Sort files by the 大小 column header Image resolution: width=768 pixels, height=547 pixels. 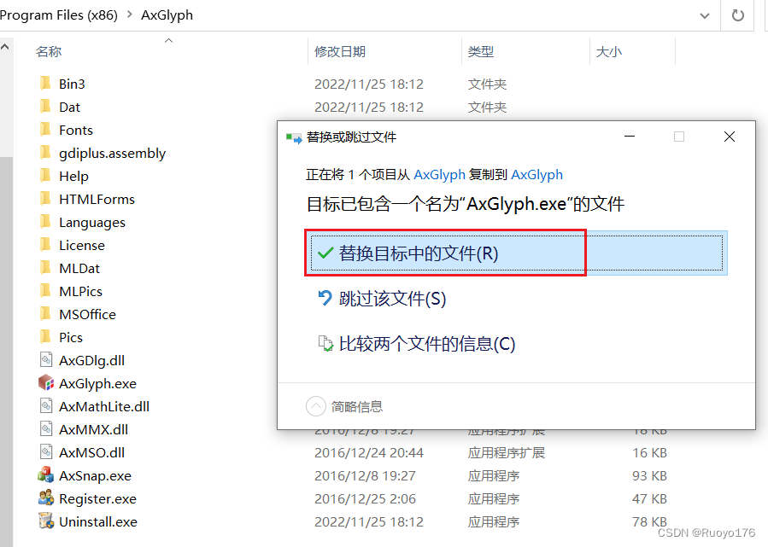(608, 52)
